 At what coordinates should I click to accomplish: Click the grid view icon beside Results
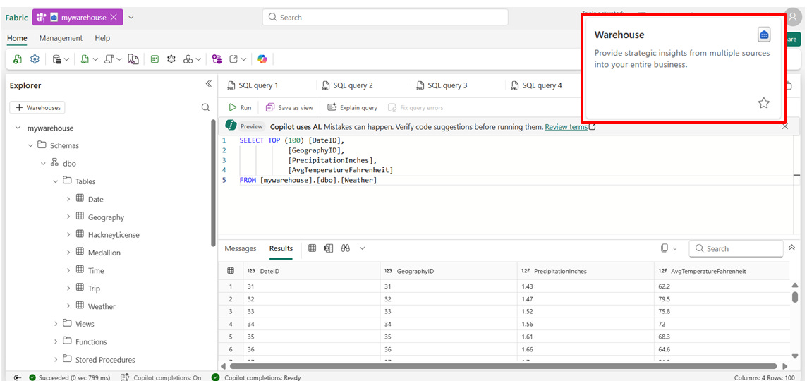pyautogui.click(x=313, y=248)
